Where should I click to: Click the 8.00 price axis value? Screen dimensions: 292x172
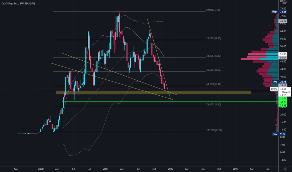(283, 137)
